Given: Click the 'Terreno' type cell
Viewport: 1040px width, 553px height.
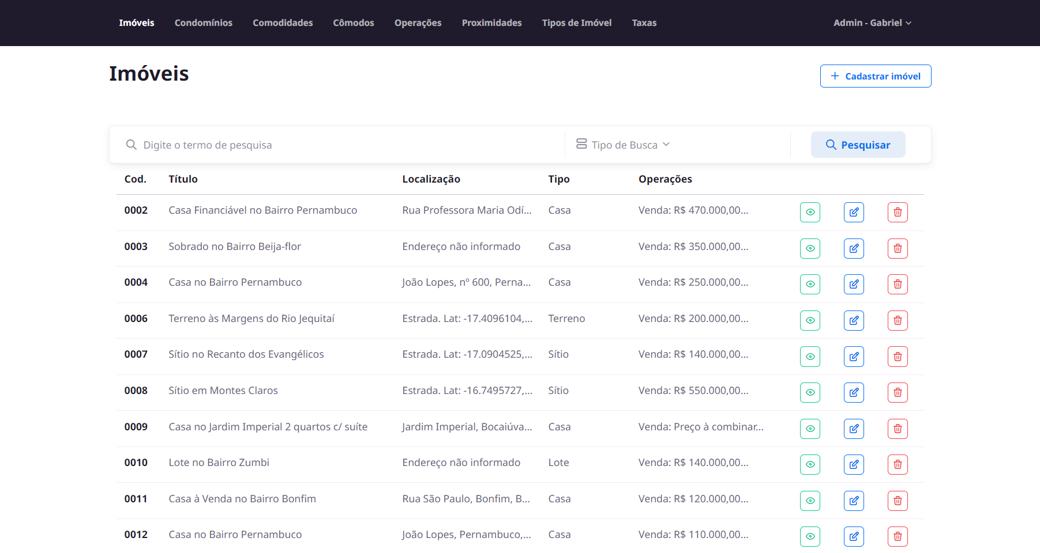Looking at the screenshot, I should 566,319.
